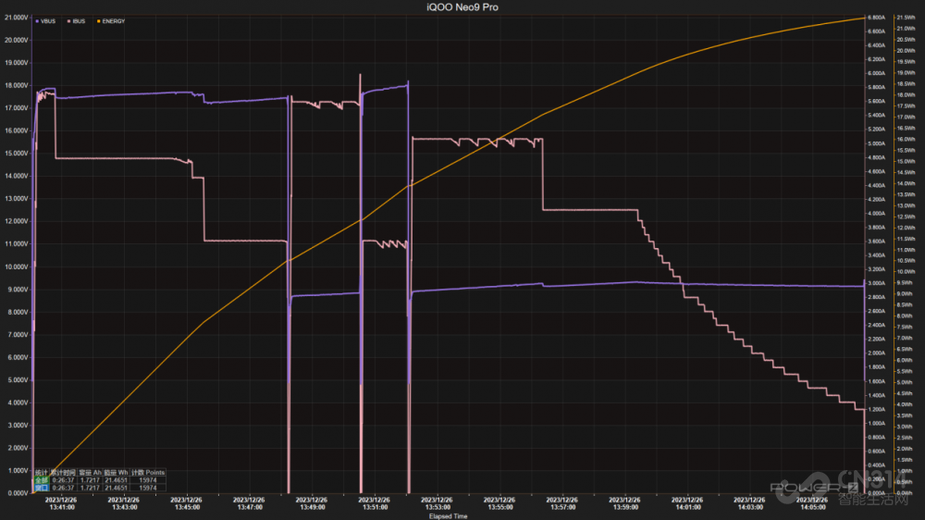Toggle the IBUS series in the legend
925x520 pixels.
point(80,20)
